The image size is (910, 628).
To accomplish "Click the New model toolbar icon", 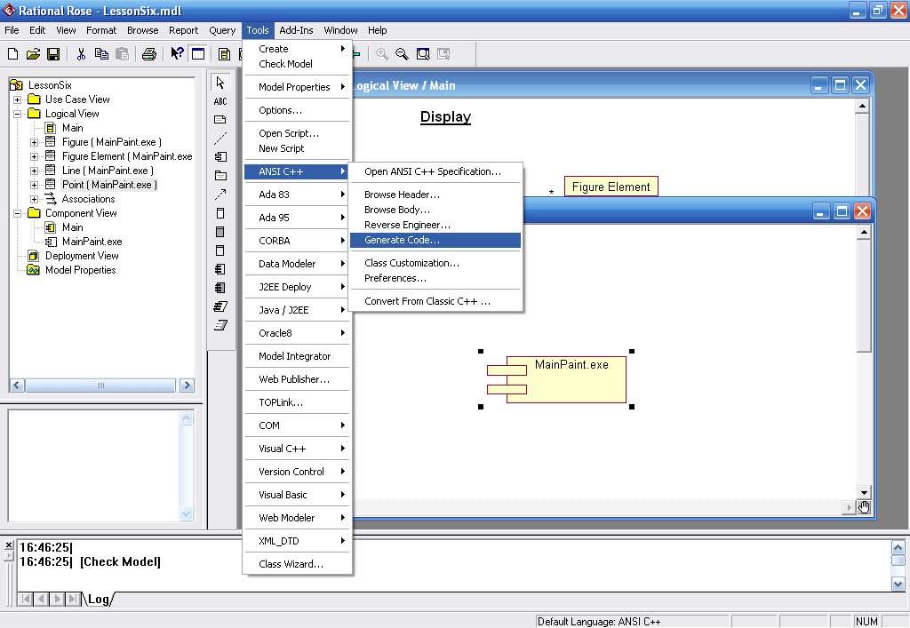I will pyautogui.click(x=12, y=54).
